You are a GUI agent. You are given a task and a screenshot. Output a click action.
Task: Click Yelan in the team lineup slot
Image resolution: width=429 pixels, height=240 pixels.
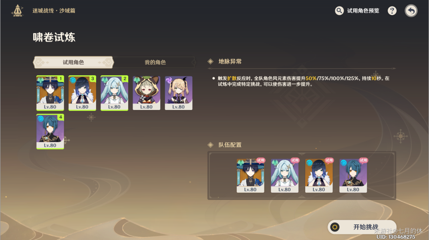tap(319, 176)
